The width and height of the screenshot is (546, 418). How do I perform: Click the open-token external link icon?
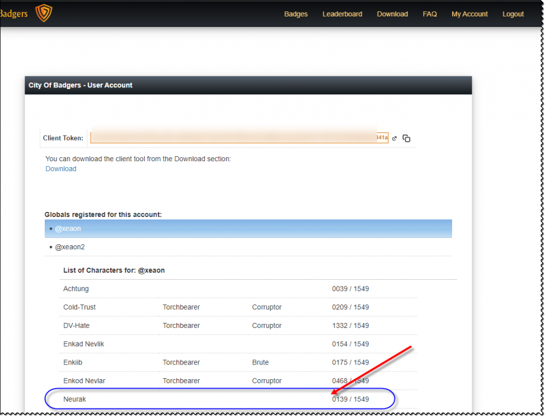click(x=394, y=138)
